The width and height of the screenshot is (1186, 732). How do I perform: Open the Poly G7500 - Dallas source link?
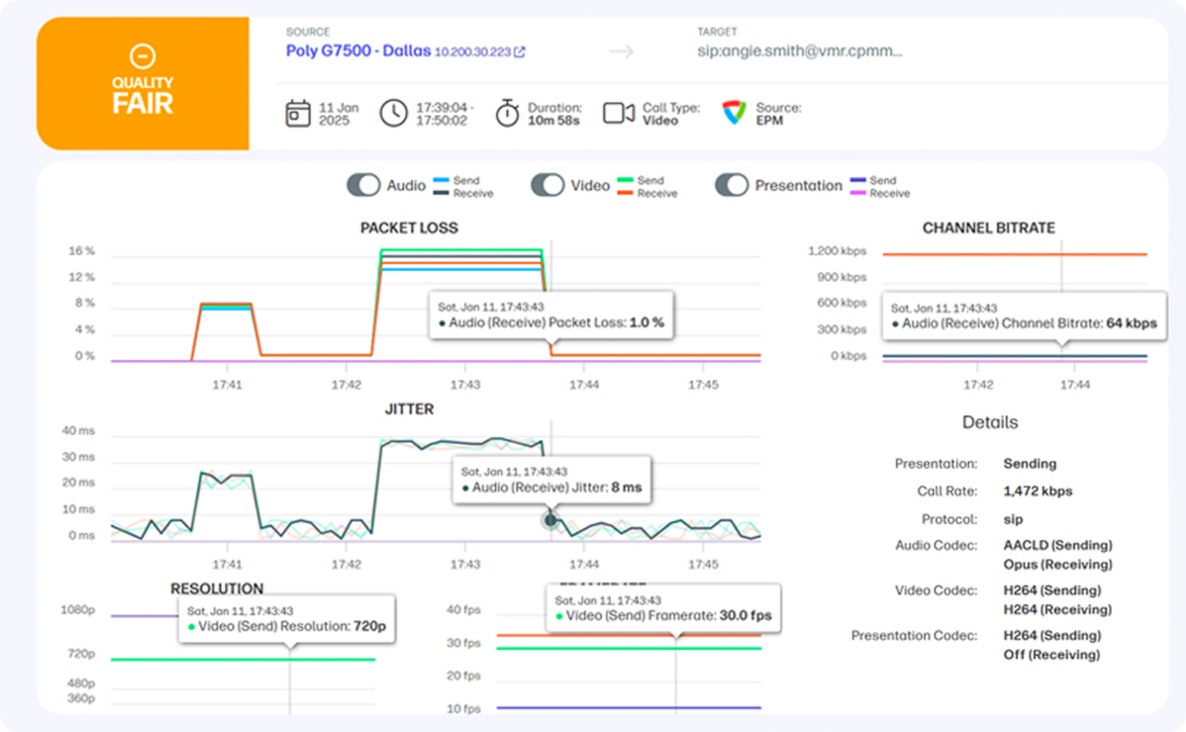click(358, 51)
